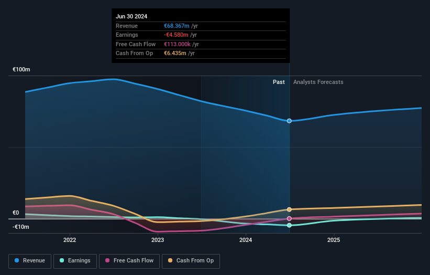Click the 2023 x-axis label

158,240
